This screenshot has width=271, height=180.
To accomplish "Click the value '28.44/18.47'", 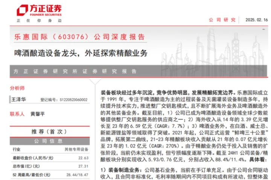I will pyautogui.click(x=78, y=175).
